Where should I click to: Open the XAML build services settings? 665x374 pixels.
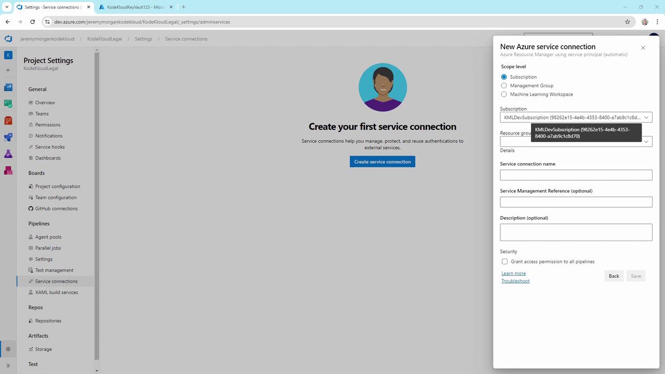pos(56,292)
